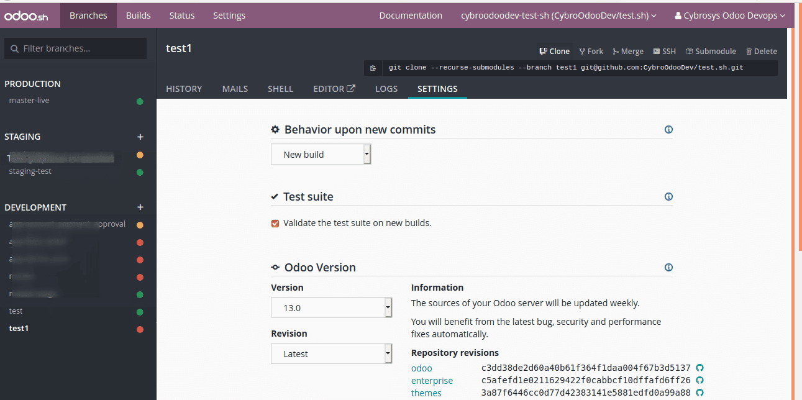The image size is (802, 400).
Task: Open info icon for Behavior upon new commits
Action: (668, 130)
